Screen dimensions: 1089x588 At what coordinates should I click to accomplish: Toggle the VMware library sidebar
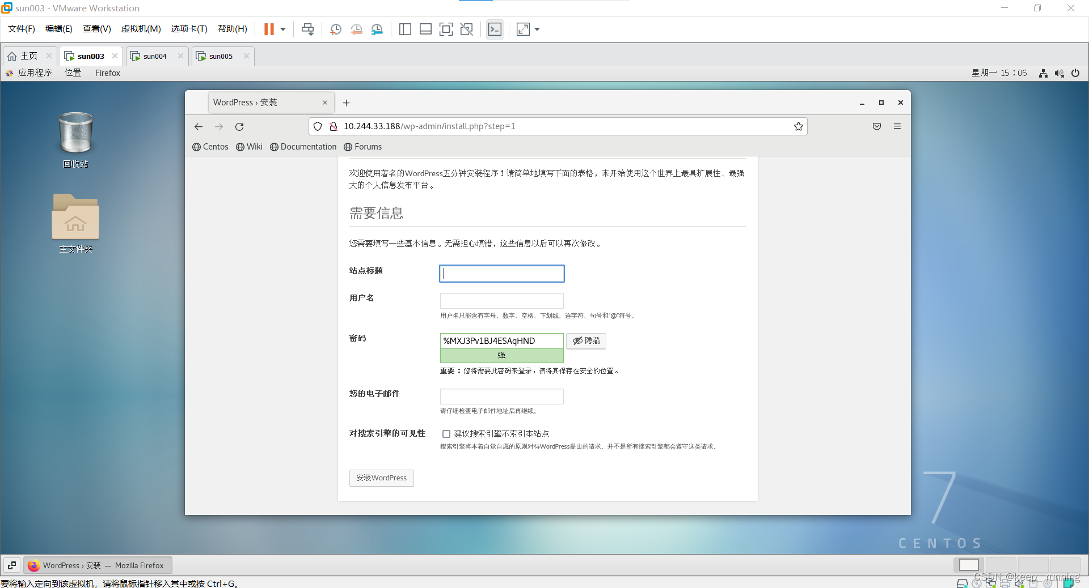tap(405, 29)
